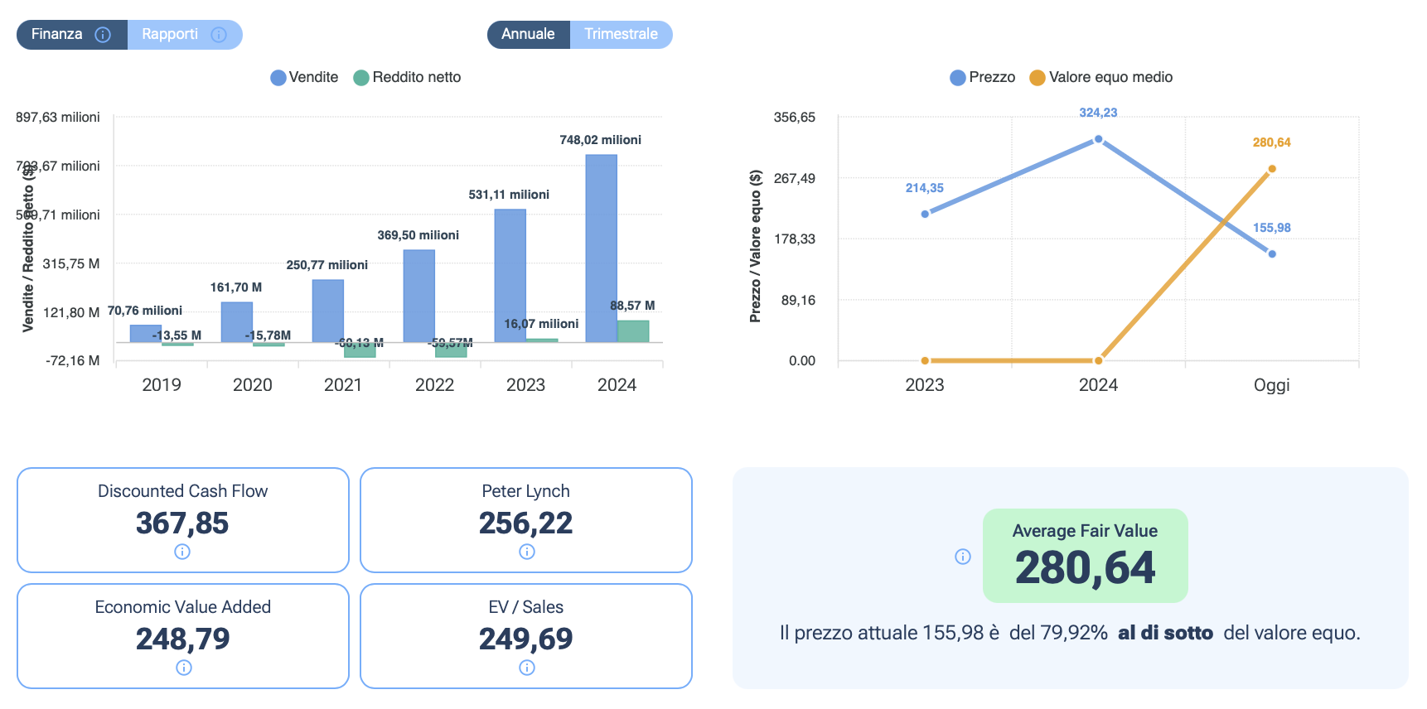Toggle Vendite series in chart legend
1427x709 pixels.
pos(304,77)
